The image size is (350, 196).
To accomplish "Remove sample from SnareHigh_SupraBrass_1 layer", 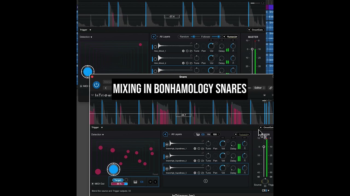I will pyautogui.click(x=195, y=149).
